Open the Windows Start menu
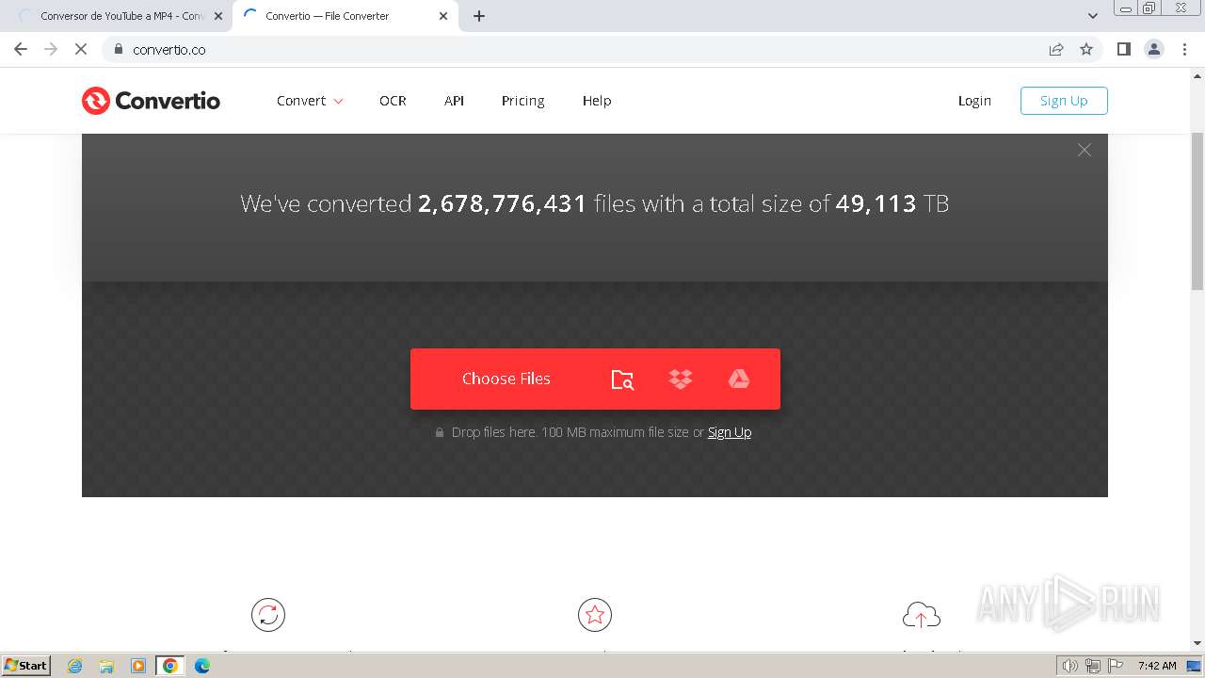Screen dimensions: 1205x678 pos(26,665)
